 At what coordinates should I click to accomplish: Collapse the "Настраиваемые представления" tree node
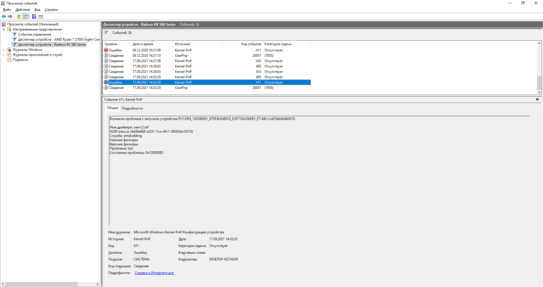[x=3, y=29]
